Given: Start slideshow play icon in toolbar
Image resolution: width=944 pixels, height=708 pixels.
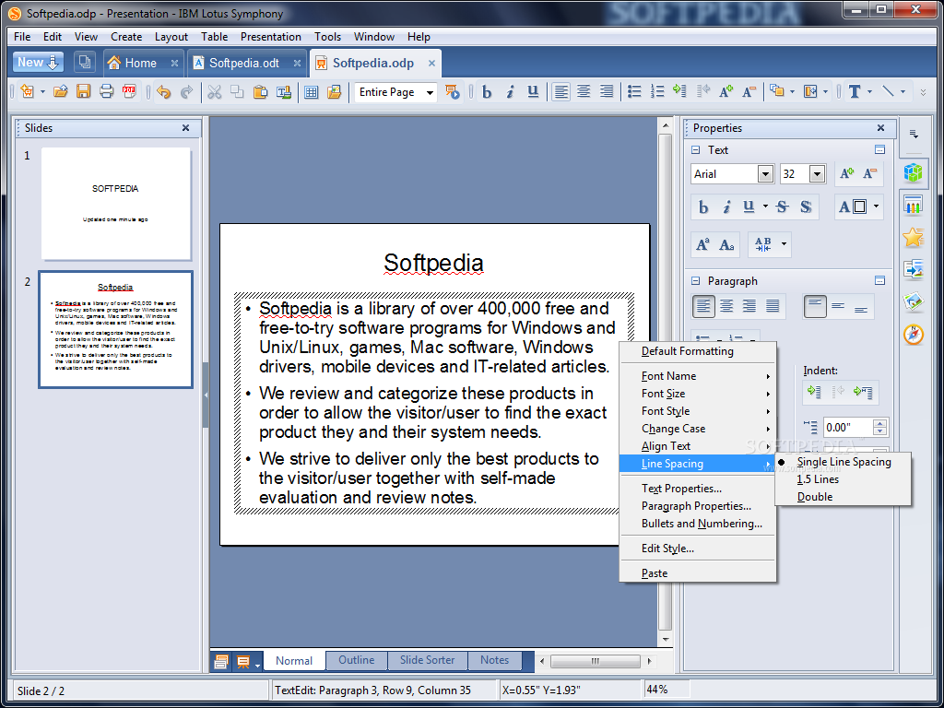Looking at the screenshot, I should click(x=452, y=92).
